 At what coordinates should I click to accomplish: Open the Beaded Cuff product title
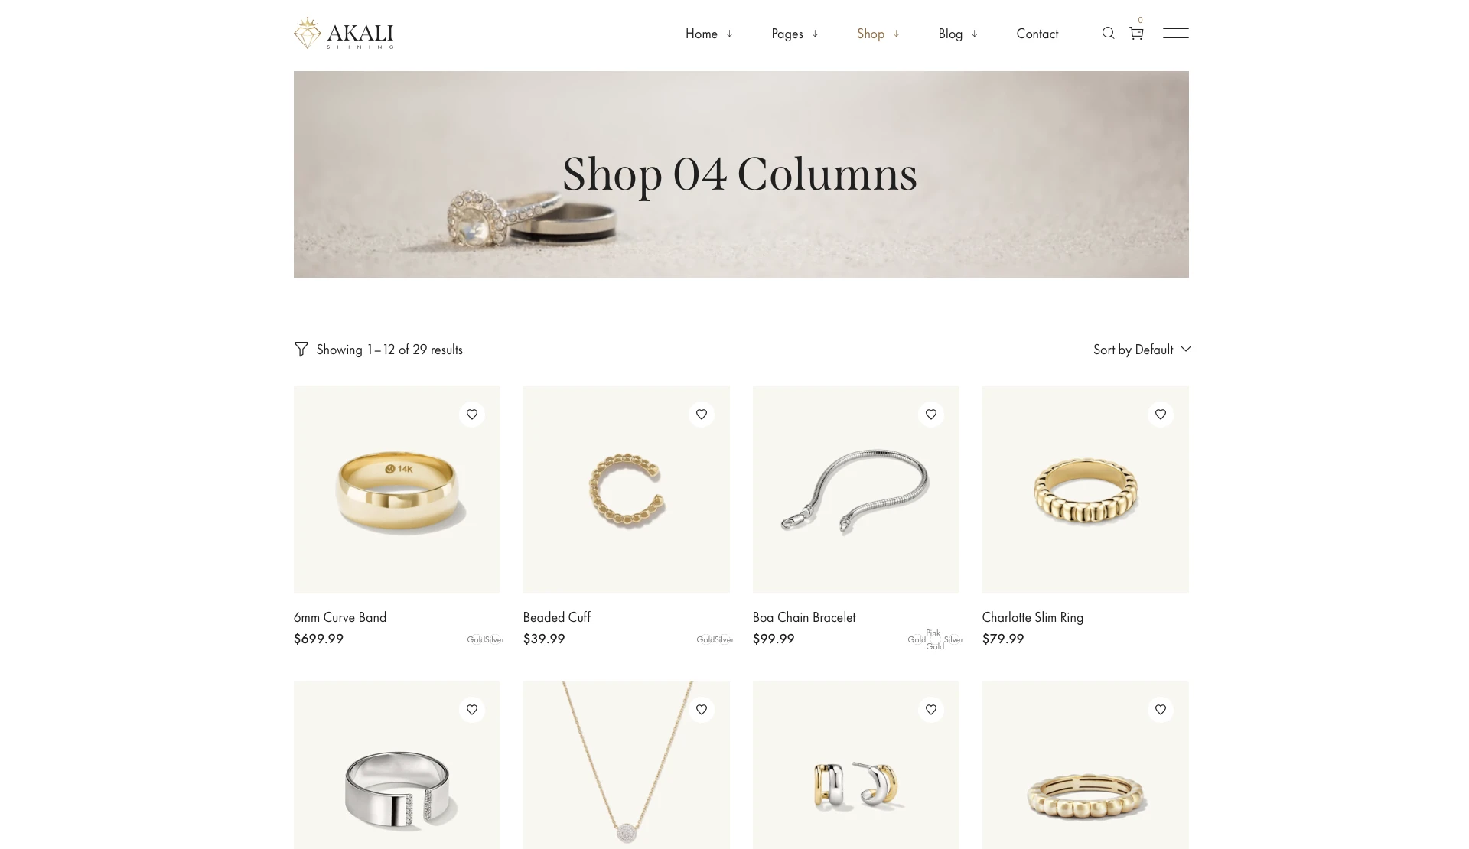557,617
